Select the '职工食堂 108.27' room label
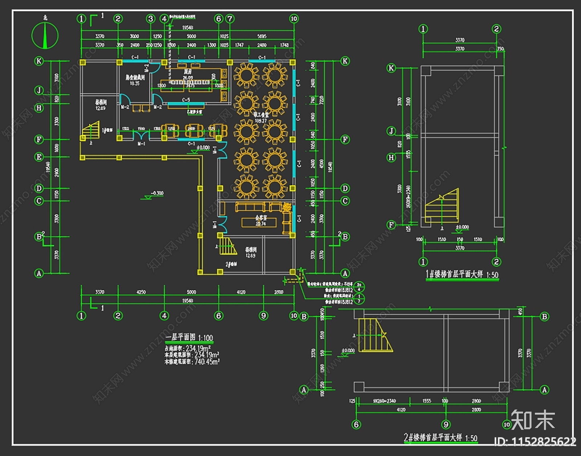 coord(261,118)
